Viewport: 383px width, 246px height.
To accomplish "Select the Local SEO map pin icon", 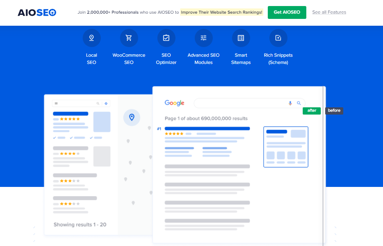I will [x=92, y=38].
